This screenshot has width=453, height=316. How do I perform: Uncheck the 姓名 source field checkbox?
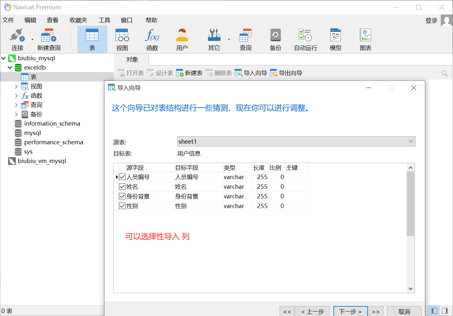pos(122,187)
